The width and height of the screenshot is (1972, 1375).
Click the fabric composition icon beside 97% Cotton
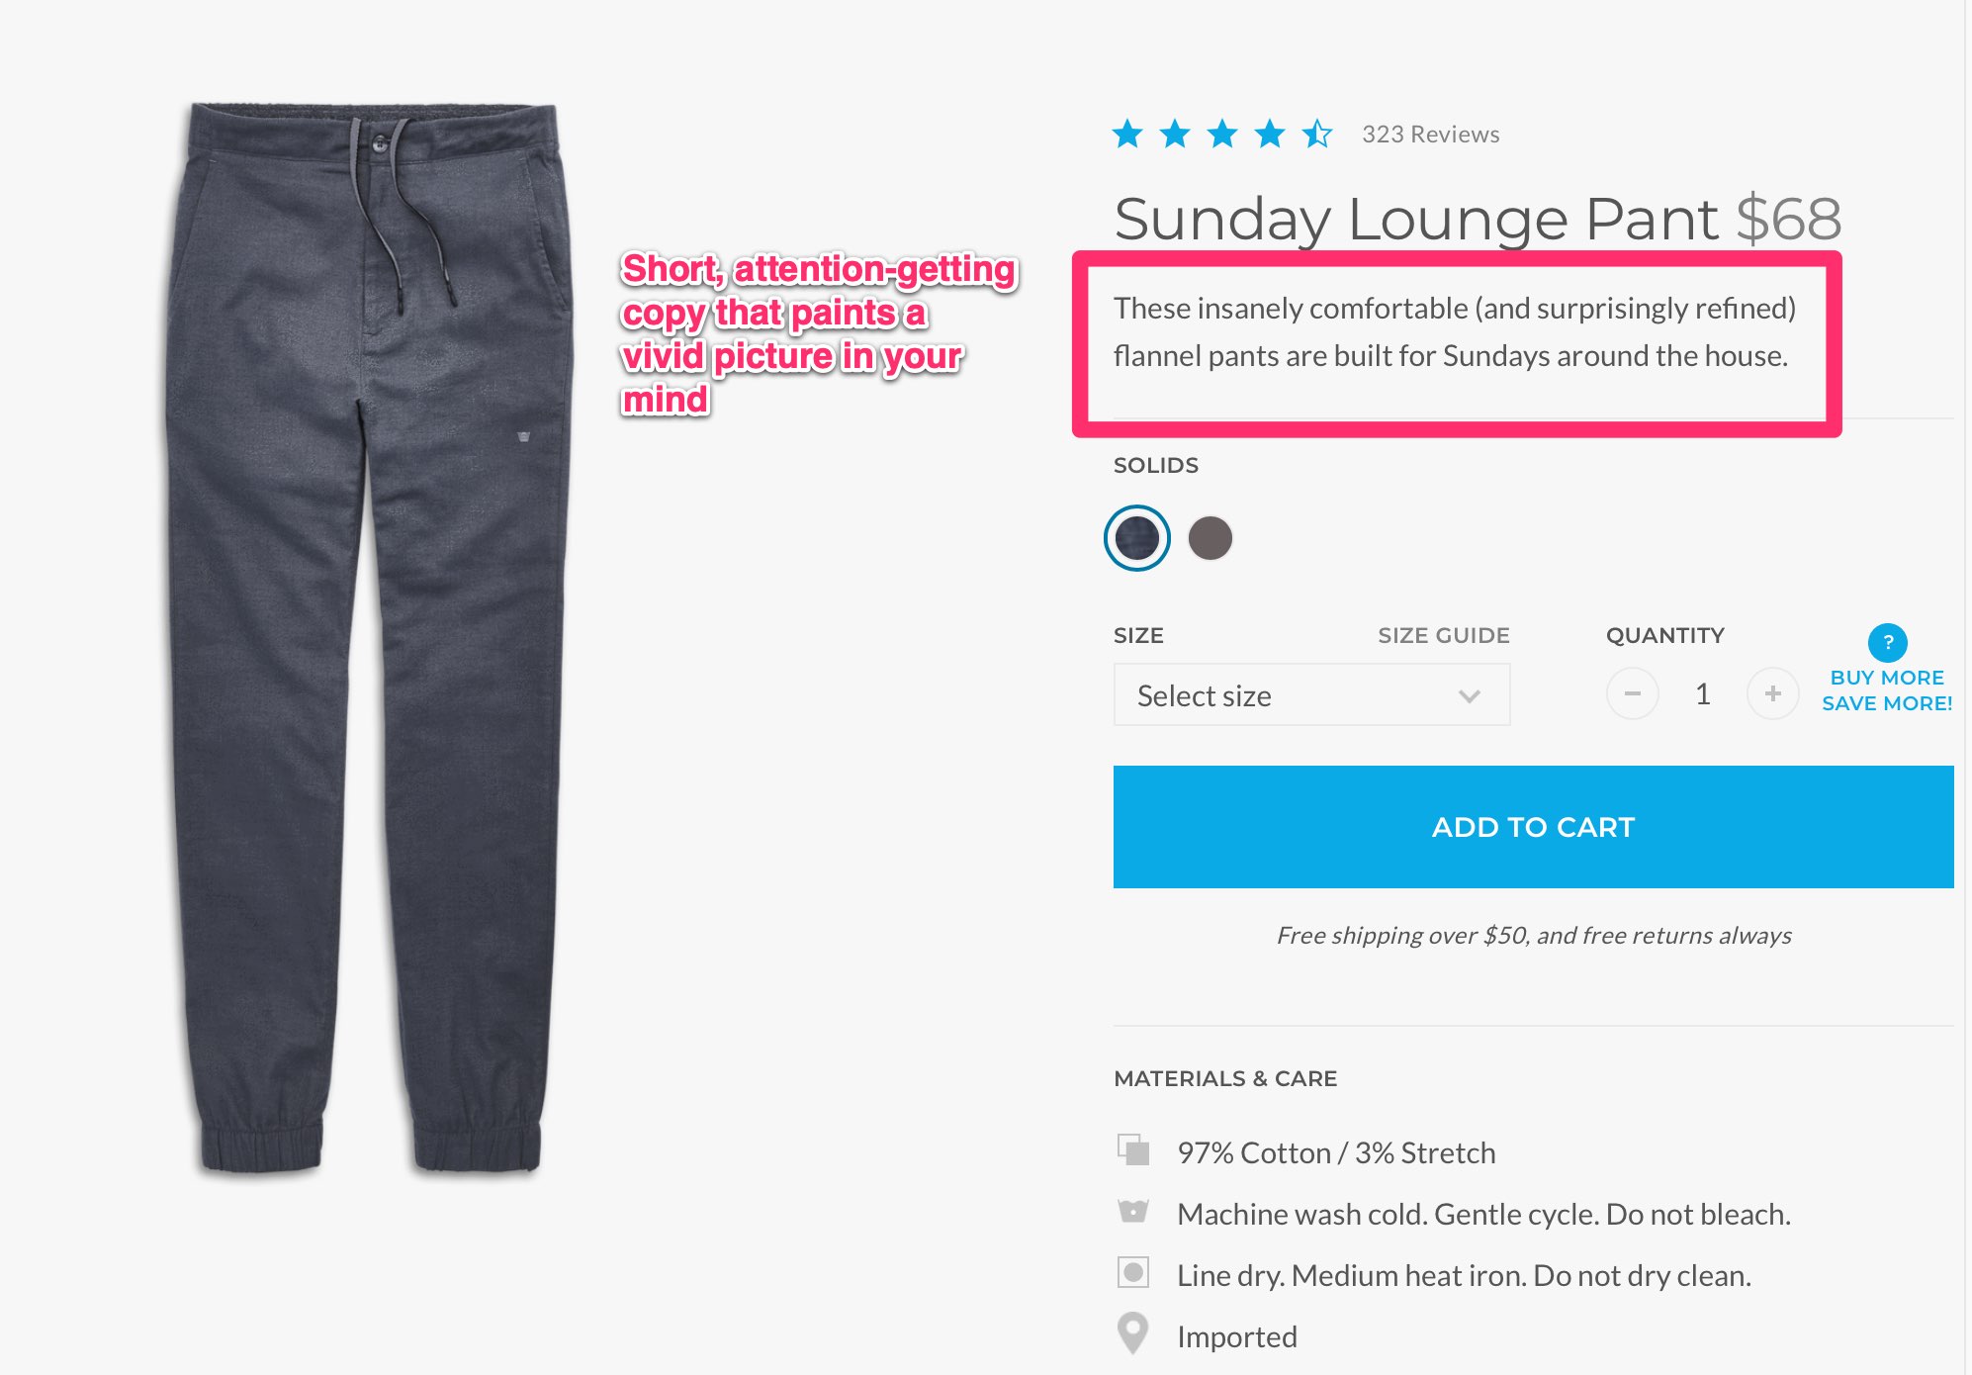[1133, 1150]
